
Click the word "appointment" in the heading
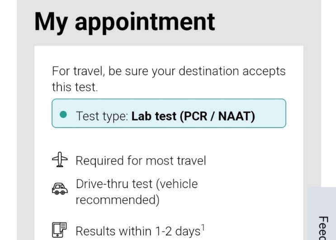pyautogui.click(x=145, y=21)
